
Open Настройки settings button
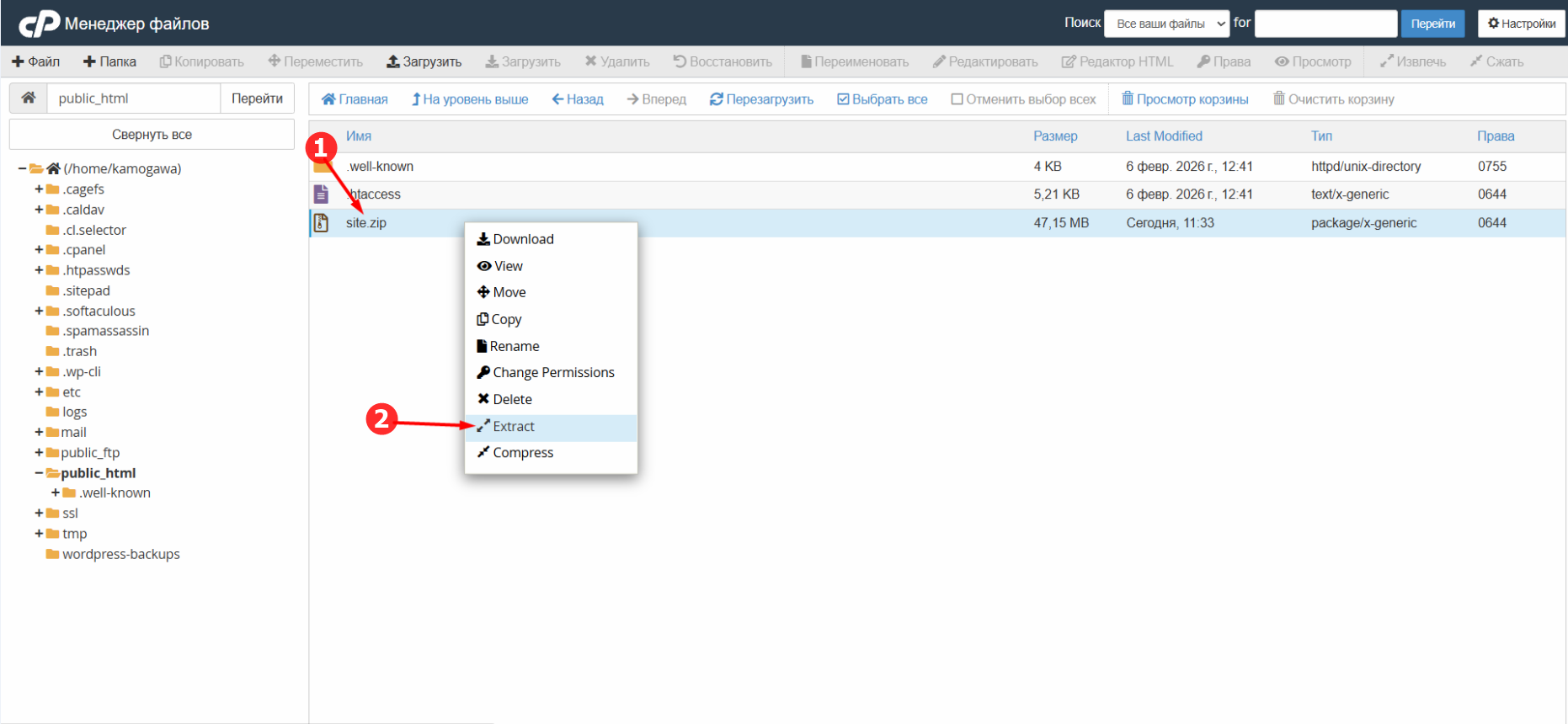[1522, 24]
